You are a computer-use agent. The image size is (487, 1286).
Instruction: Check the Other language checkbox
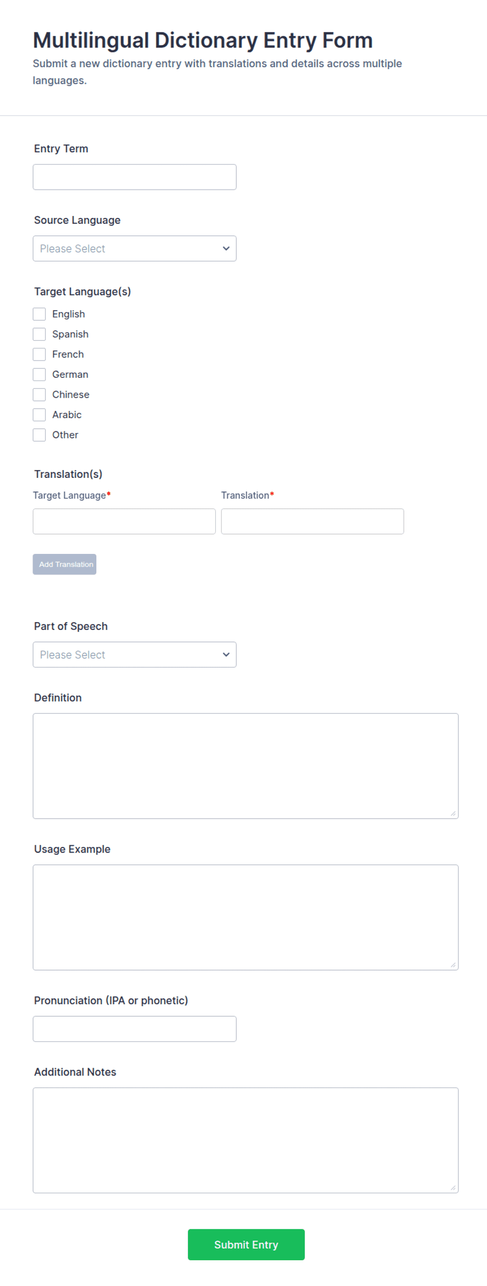click(x=39, y=435)
